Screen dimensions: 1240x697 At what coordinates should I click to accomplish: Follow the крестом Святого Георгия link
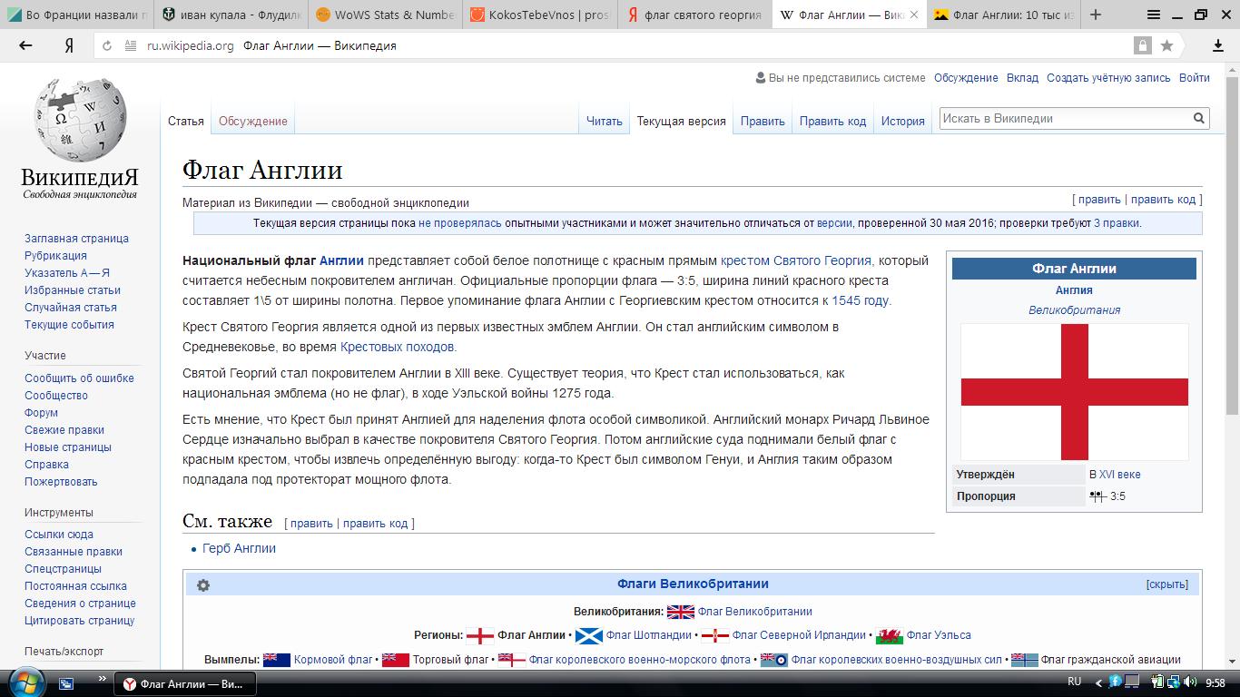pyautogui.click(x=796, y=260)
